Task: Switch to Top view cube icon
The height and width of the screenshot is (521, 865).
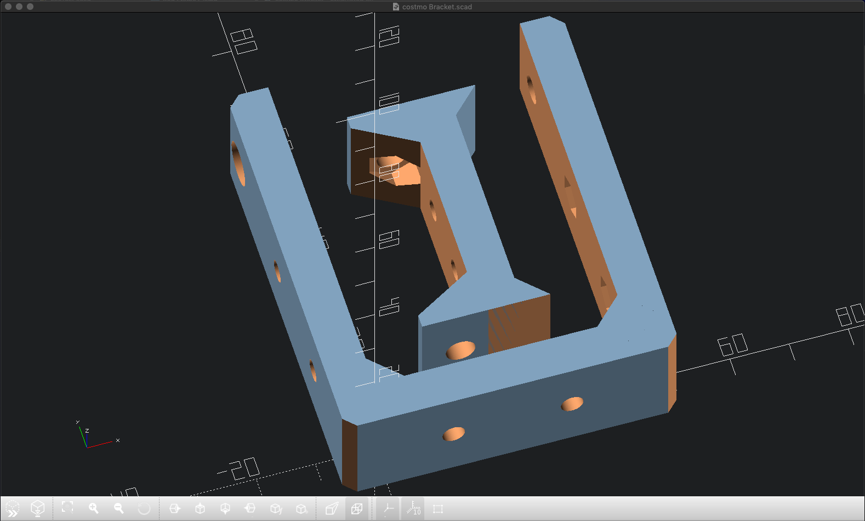Action: coord(200,508)
